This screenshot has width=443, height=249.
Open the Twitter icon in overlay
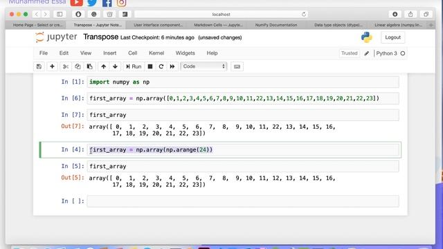pos(92,3)
